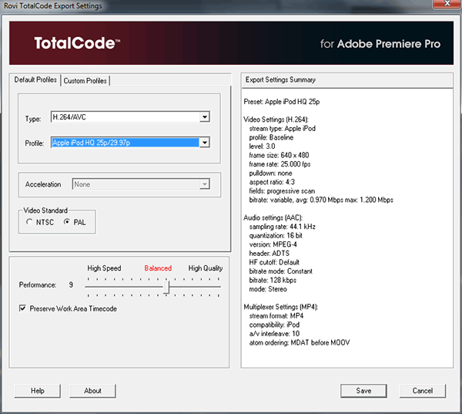Click 'Preset: Apple iPod HQ 25p' line
Viewport: 462px width, 414px height.
pos(282,102)
